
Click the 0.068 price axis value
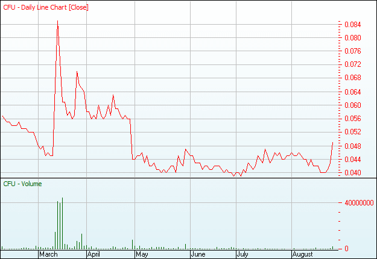coord(353,78)
